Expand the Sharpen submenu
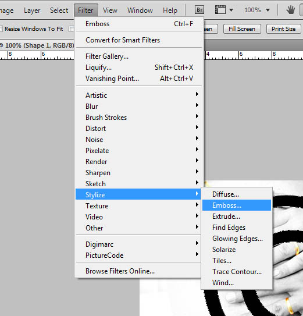Image resolution: width=303 pixels, height=316 pixels. [x=139, y=173]
